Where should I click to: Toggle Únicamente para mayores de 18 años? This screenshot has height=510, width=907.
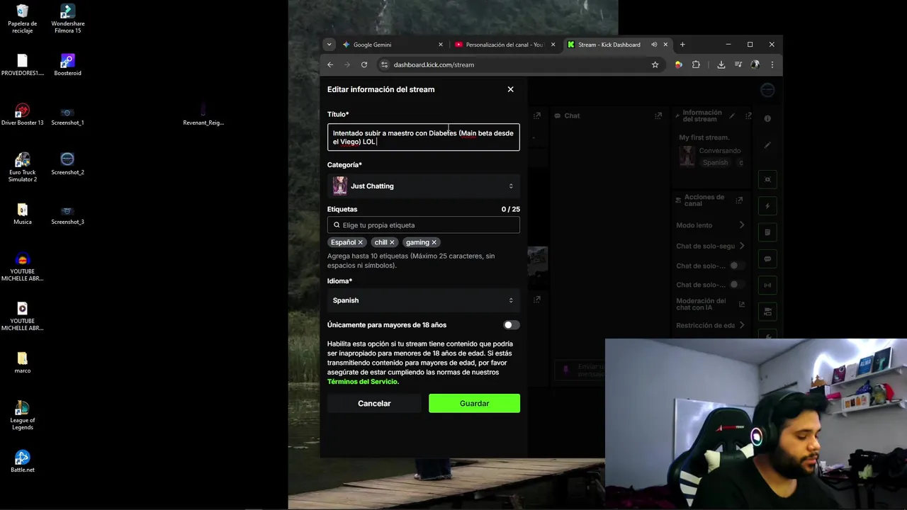pos(511,325)
